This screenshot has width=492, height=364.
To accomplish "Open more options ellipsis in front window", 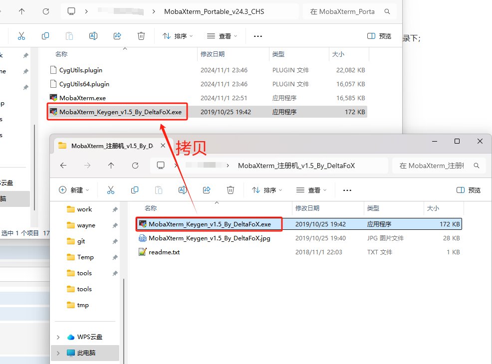I will point(347,190).
